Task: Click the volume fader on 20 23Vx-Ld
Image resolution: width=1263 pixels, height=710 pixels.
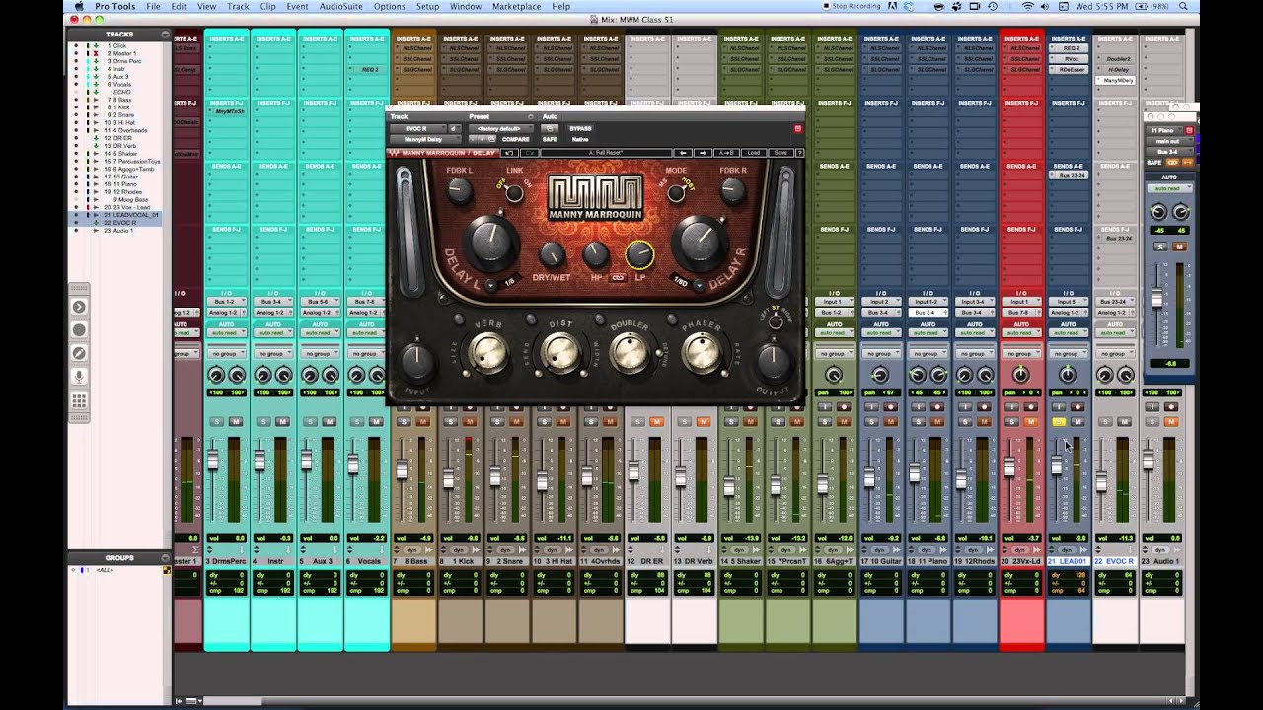Action: [1008, 467]
